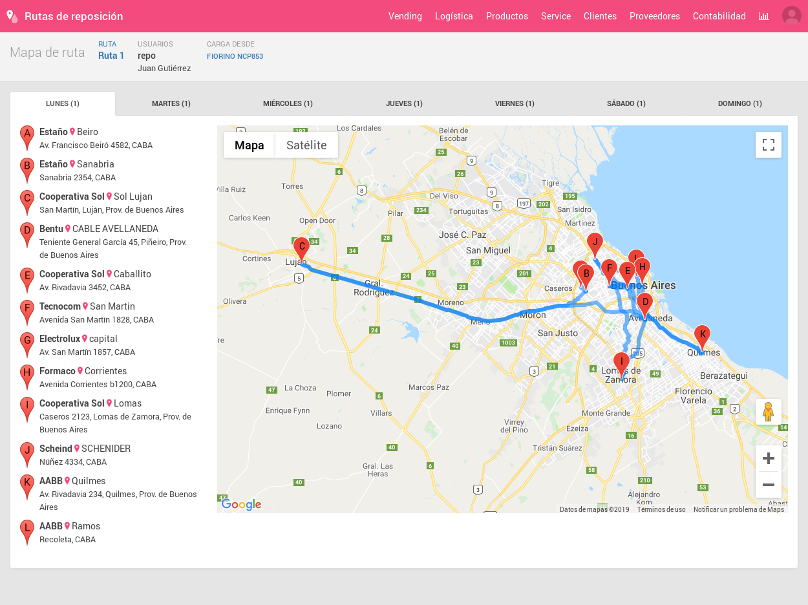Click Términos de uso on the map
This screenshot has width=808, height=605.
[661, 509]
